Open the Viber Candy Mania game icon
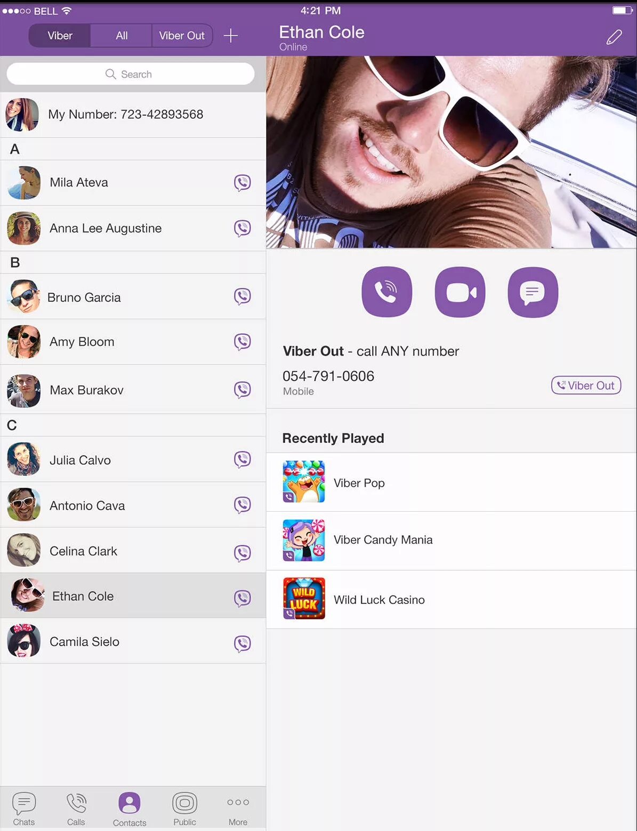Viewport: 637px width, 831px height. pyautogui.click(x=304, y=540)
